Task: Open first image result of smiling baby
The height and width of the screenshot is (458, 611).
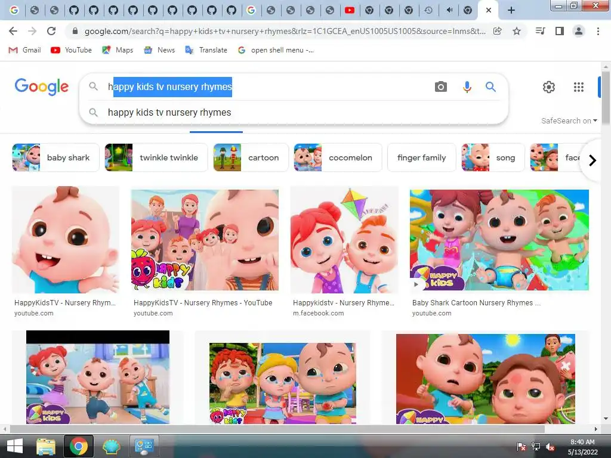Action: [66, 240]
